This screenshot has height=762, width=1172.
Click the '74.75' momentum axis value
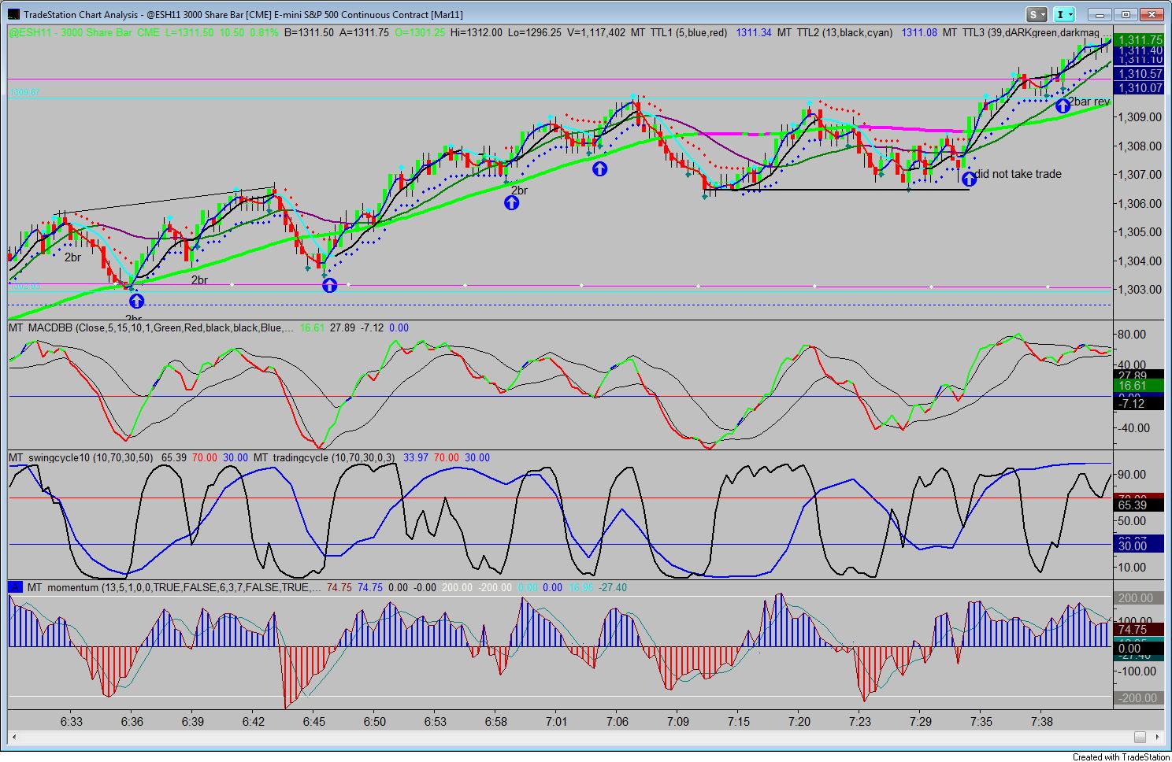[x=1140, y=630]
